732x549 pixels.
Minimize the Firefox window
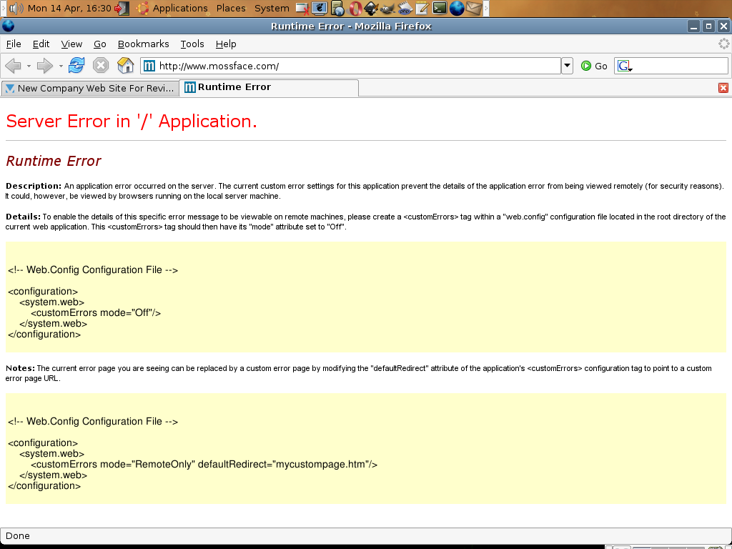pos(693,26)
